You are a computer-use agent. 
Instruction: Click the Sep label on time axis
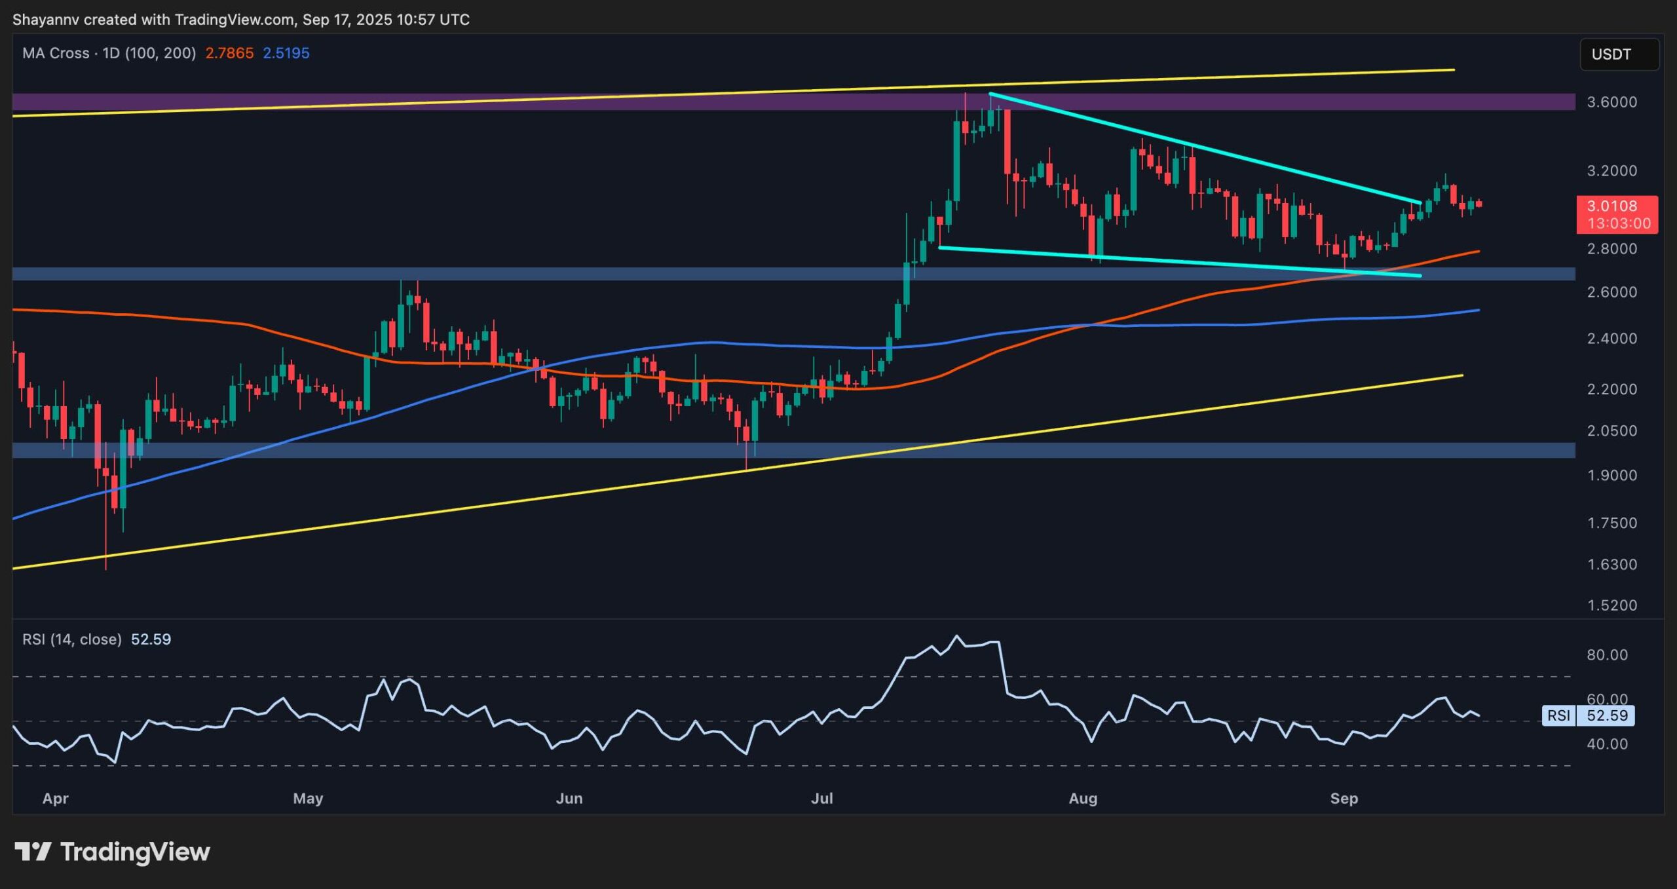coord(1344,799)
